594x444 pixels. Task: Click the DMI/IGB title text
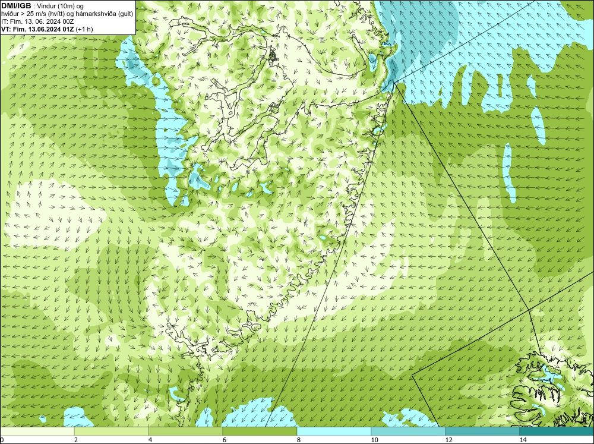(x=16, y=6)
